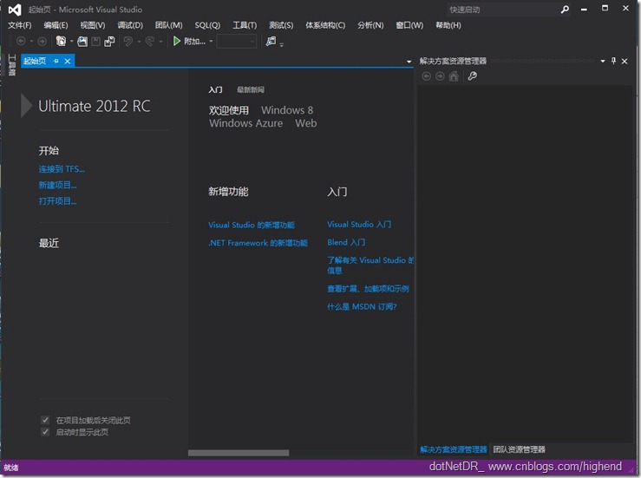Click Solution Explorer forward arrow icon
641x478 pixels.
440,76
